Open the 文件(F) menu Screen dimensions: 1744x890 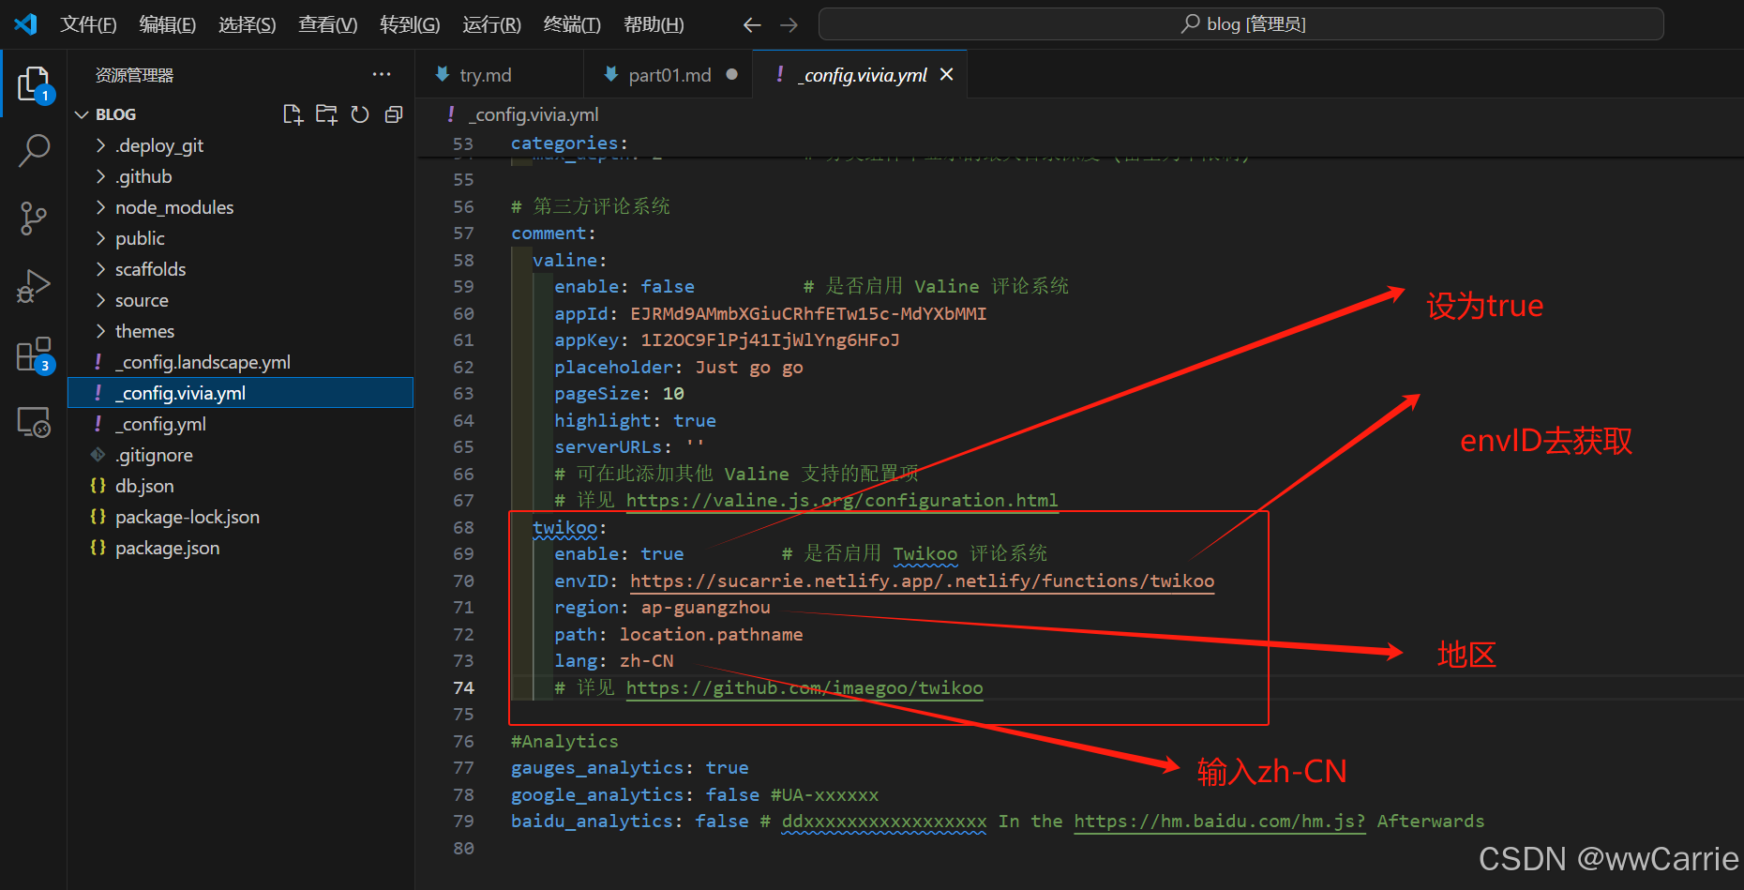[88, 24]
